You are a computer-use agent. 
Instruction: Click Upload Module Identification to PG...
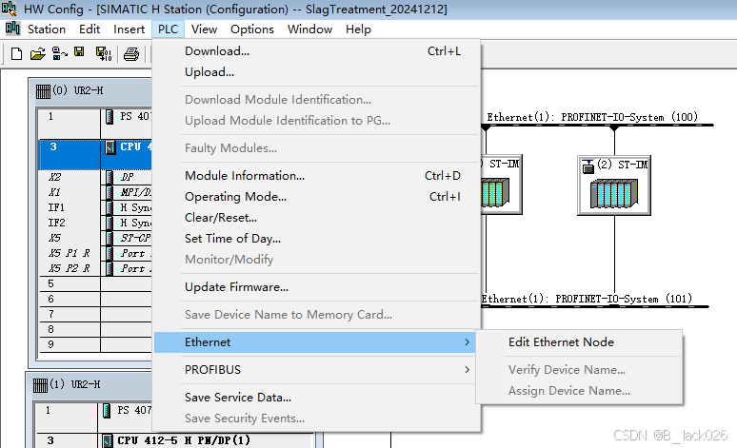(x=316, y=121)
